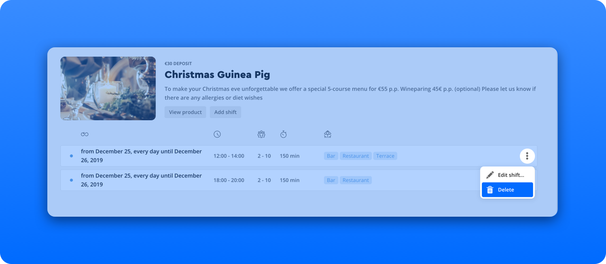
Task: Select the 18:00 - 20:00 shift time
Action: 229,180
